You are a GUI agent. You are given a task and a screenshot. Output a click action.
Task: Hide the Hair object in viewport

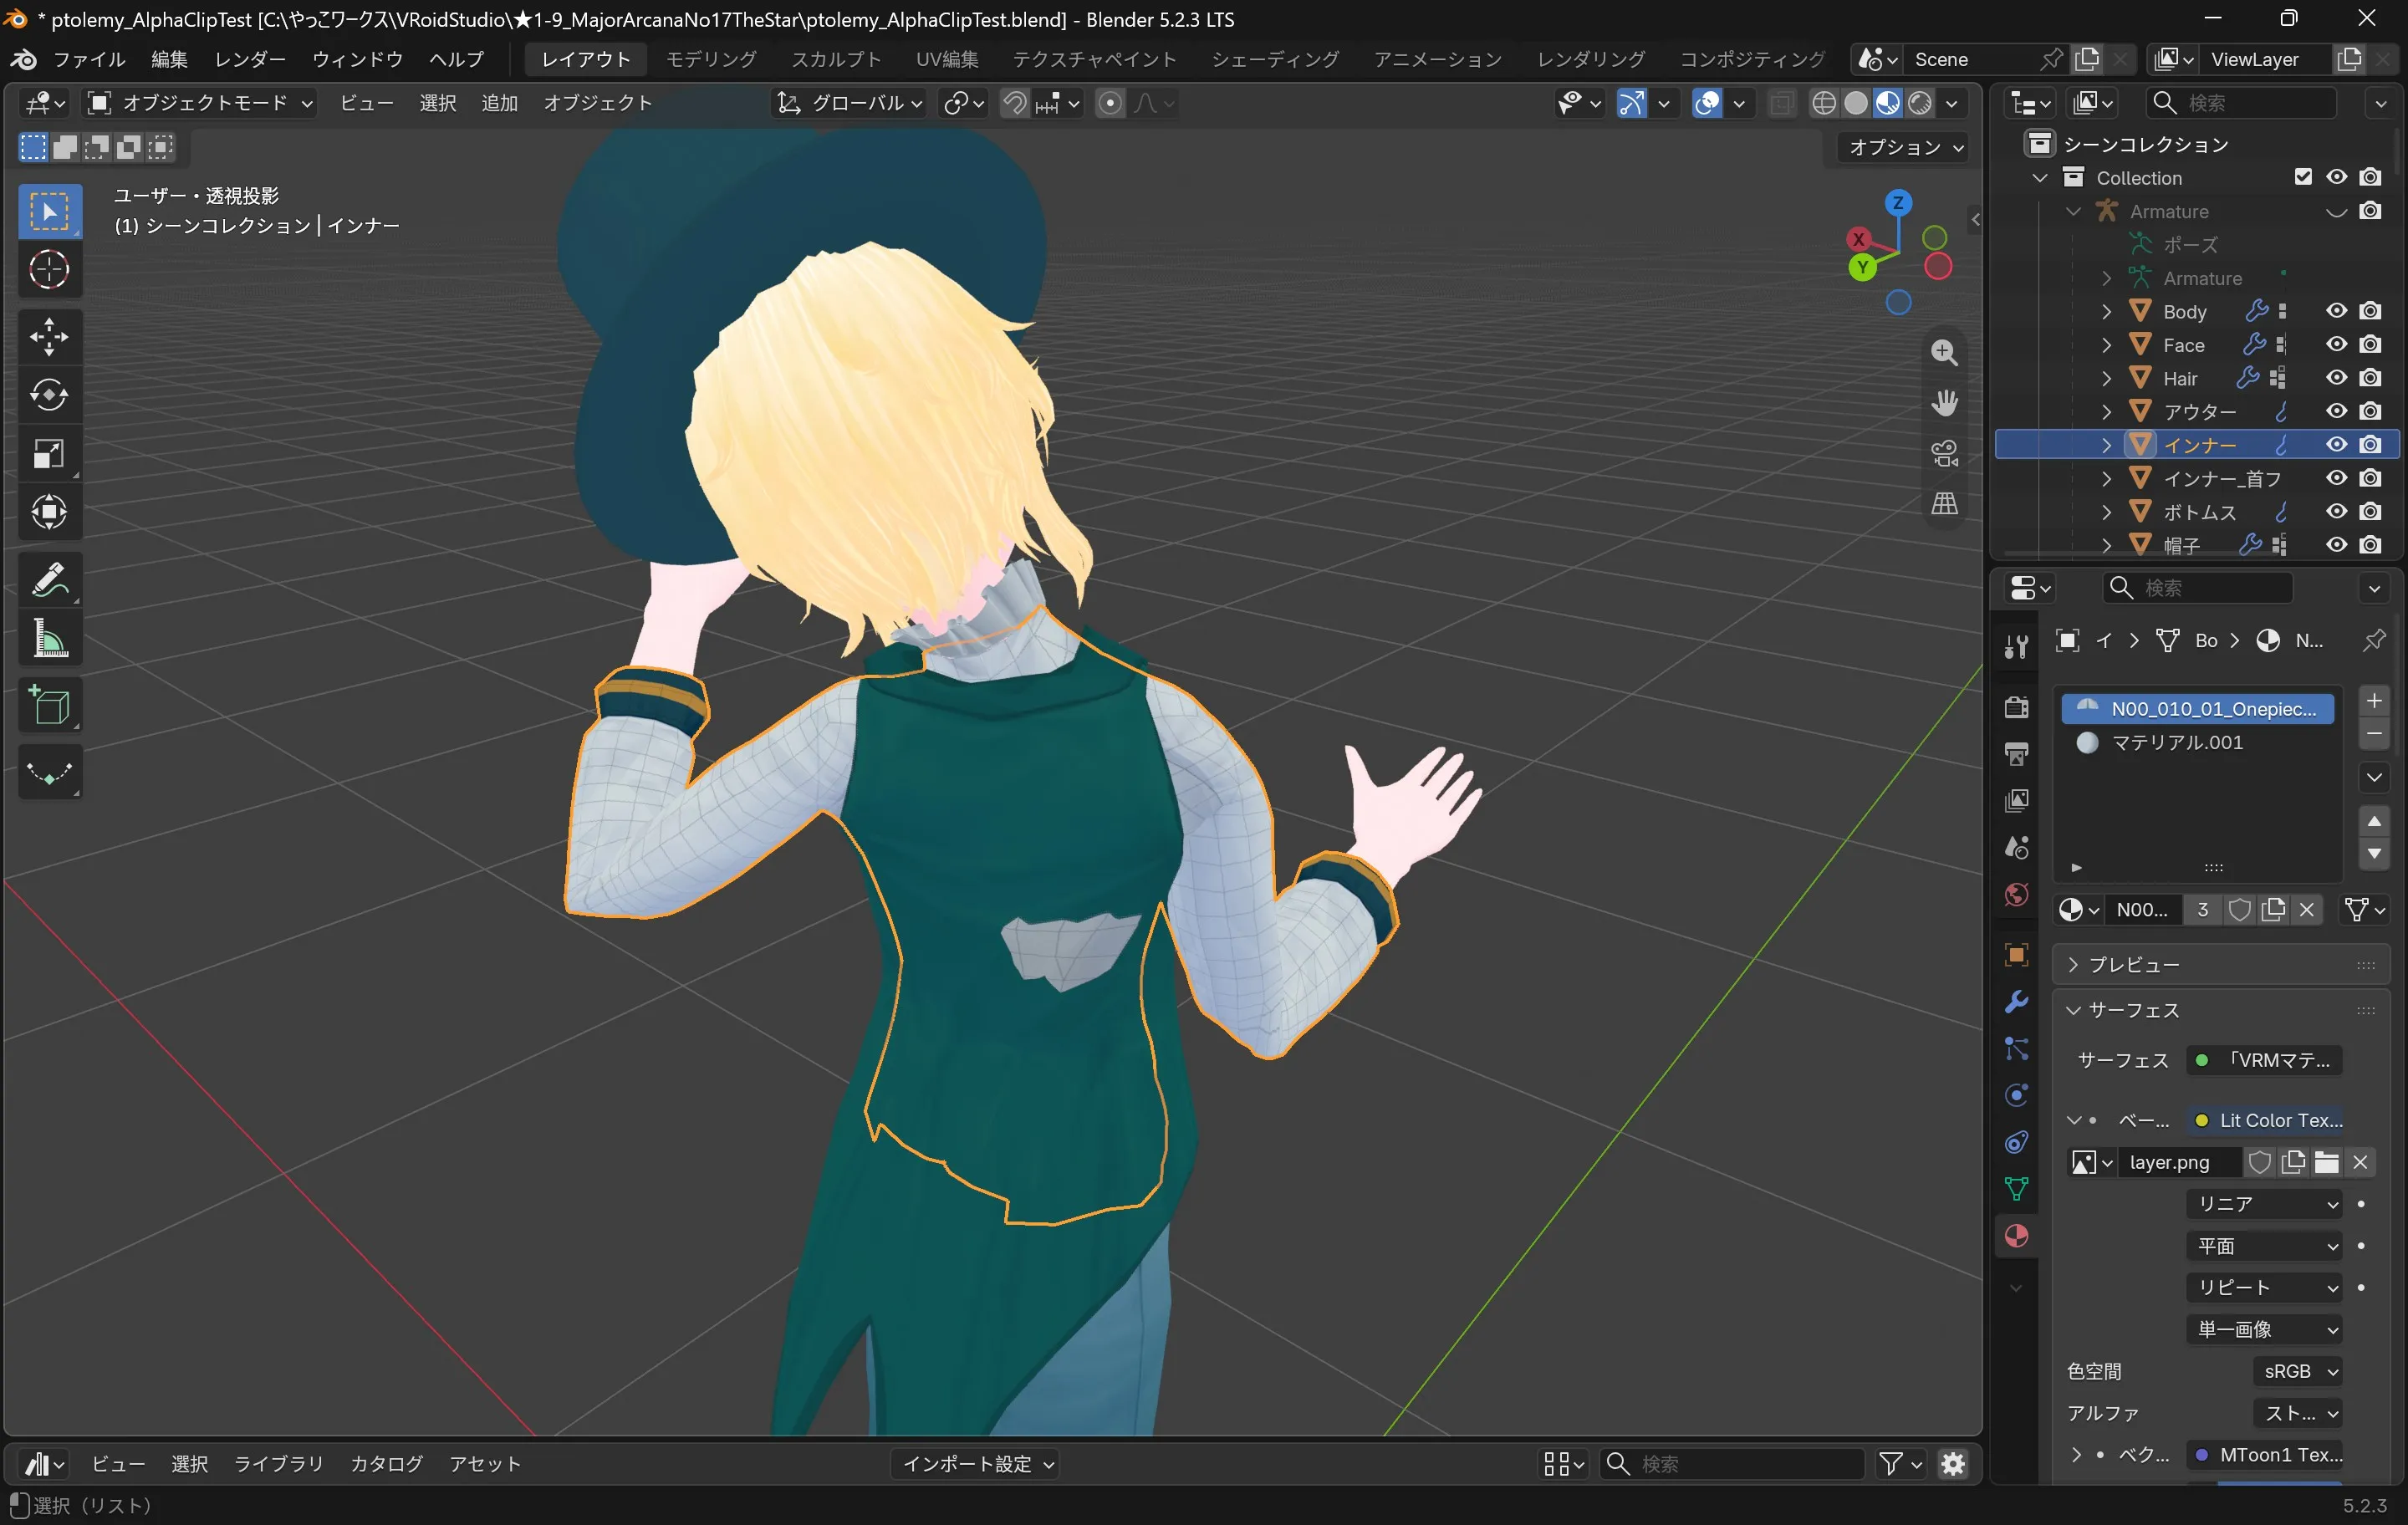2336,378
